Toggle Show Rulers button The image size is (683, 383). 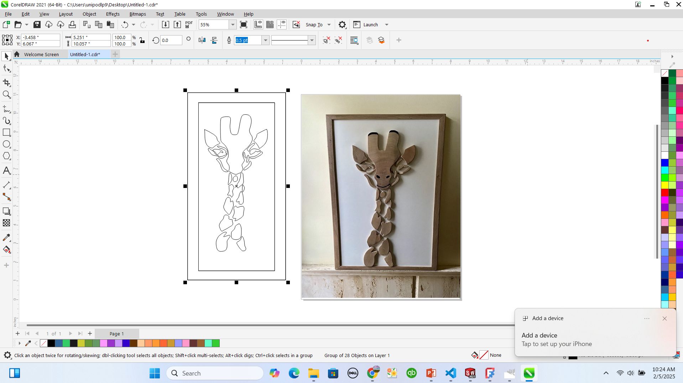point(258,25)
